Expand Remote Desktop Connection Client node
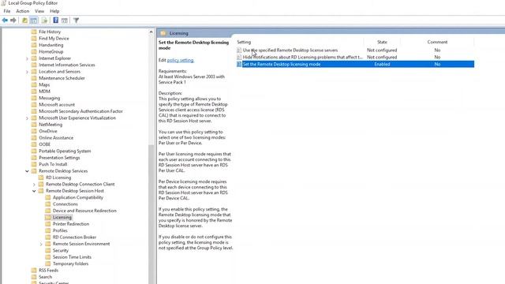 pos(34,184)
